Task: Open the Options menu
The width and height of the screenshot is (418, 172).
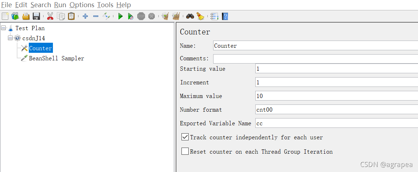Action: [82, 5]
